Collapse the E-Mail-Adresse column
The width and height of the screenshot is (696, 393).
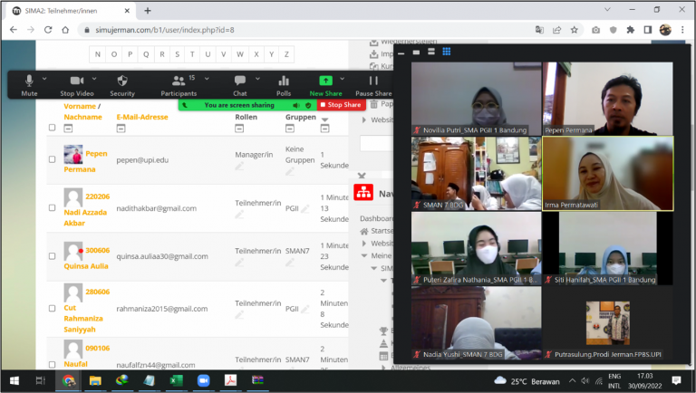pos(121,129)
